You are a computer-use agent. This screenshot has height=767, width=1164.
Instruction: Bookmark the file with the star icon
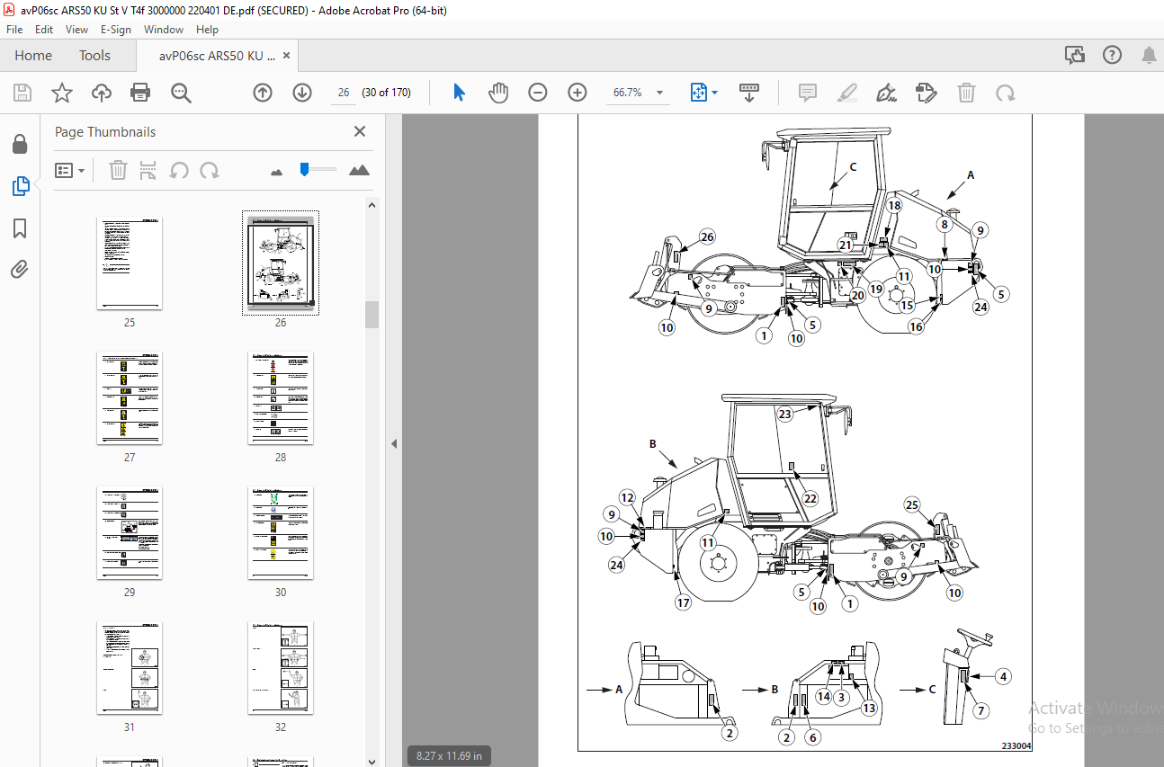click(61, 93)
